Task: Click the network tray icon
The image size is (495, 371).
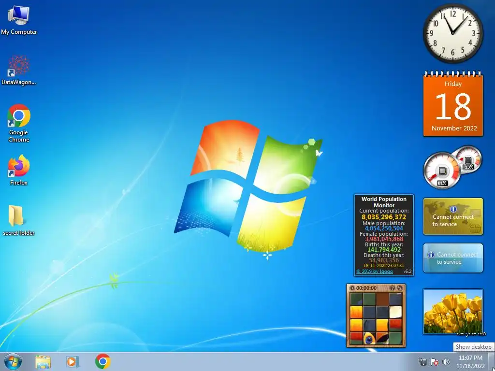Action: point(422,362)
